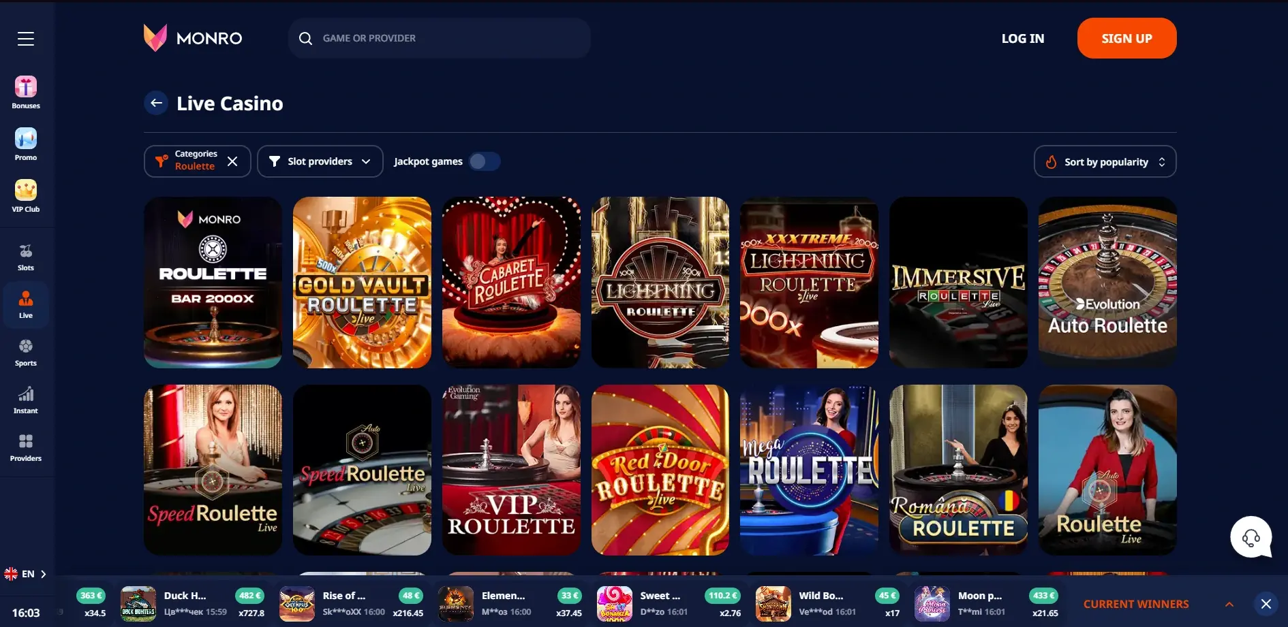The image size is (1288, 627).
Task: Open the Gold Vault Roulette game thumbnail
Action: click(362, 283)
